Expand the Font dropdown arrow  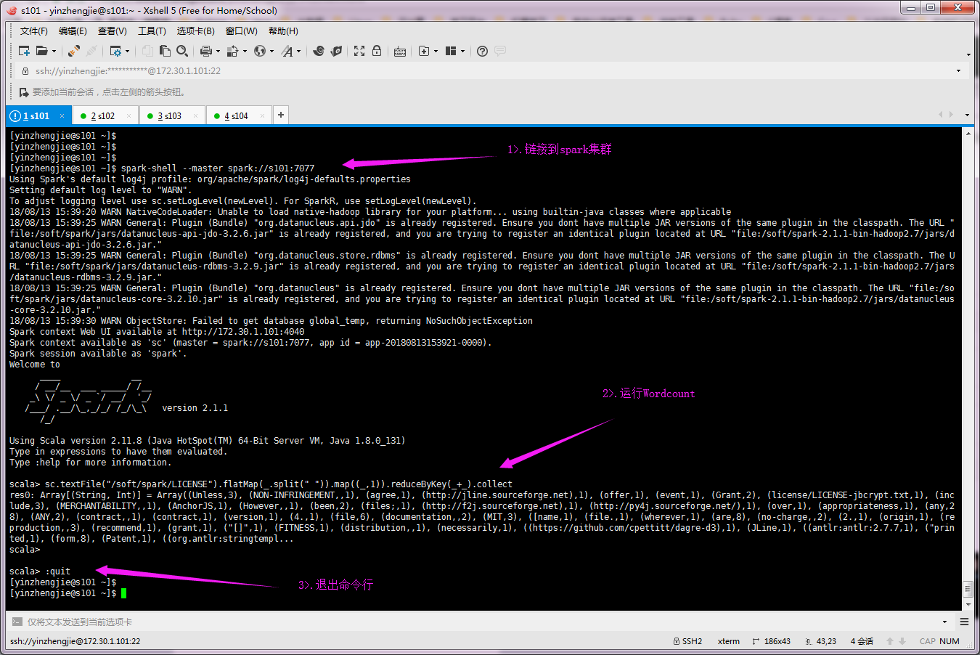point(298,51)
